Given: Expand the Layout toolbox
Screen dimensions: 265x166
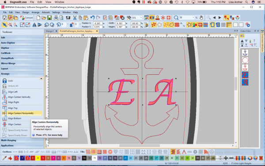Looking at the screenshot, I should tap(22, 69).
